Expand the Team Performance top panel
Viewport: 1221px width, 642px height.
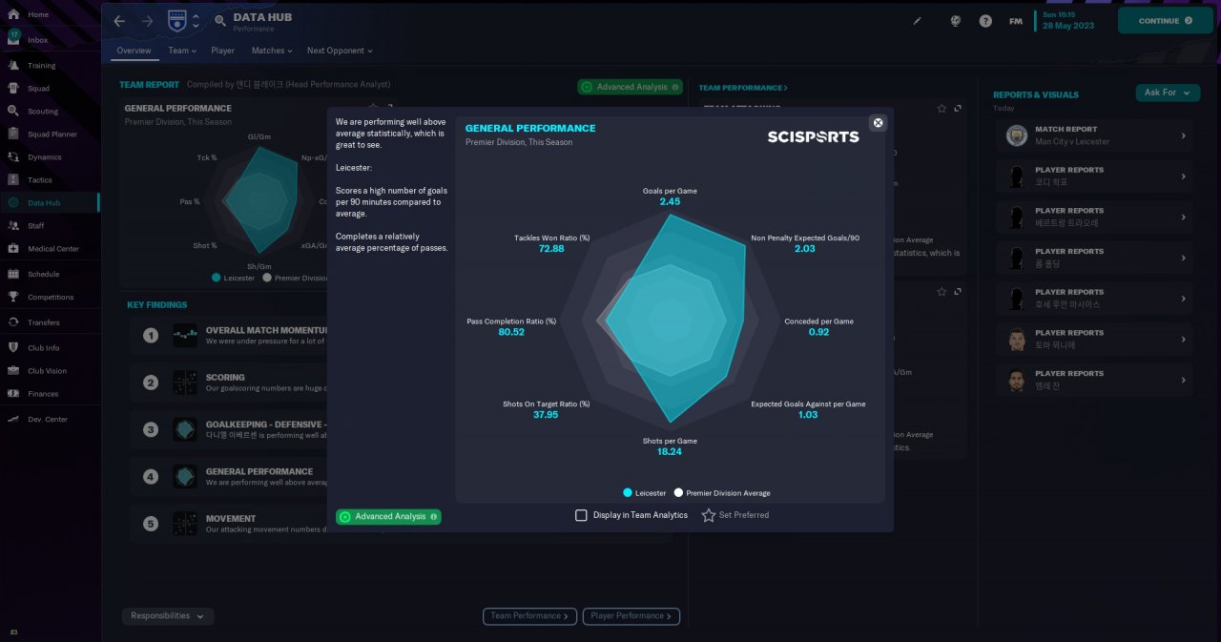click(958, 109)
